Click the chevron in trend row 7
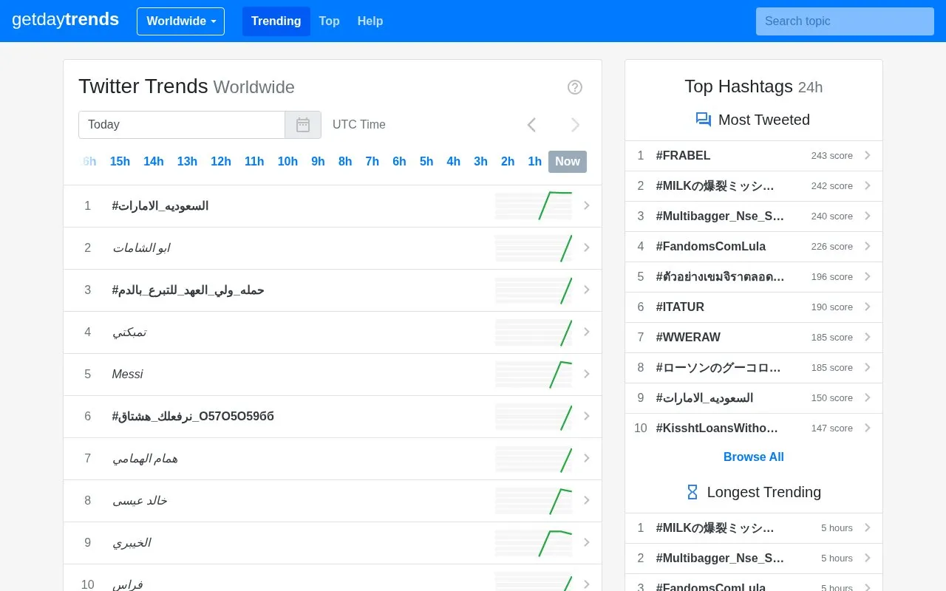The height and width of the screenshot is (591, 946). (x=587, y=459)
